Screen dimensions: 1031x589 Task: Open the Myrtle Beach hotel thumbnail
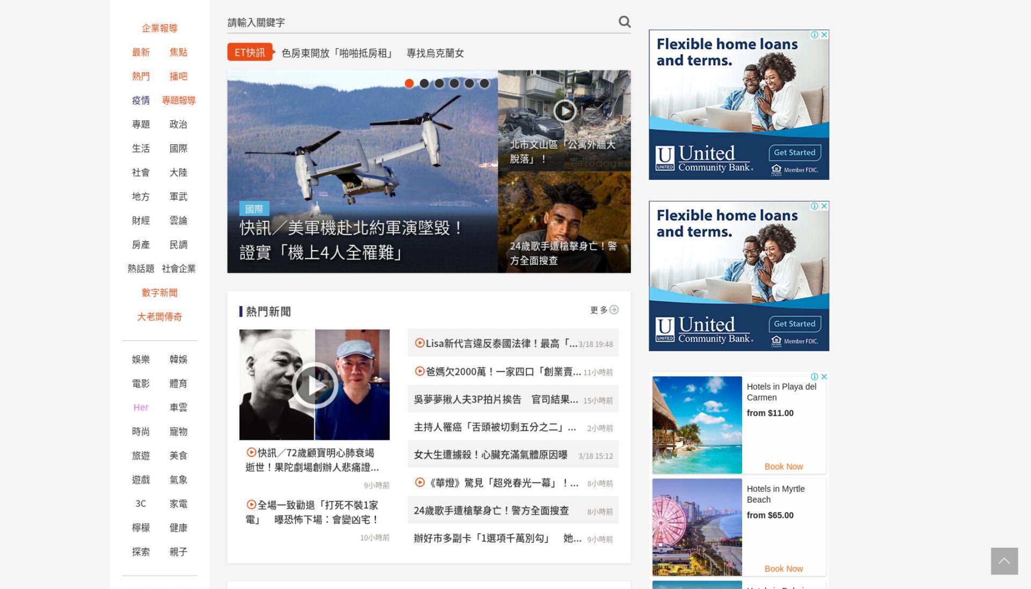pyautogui.click(x=697, y=527)
